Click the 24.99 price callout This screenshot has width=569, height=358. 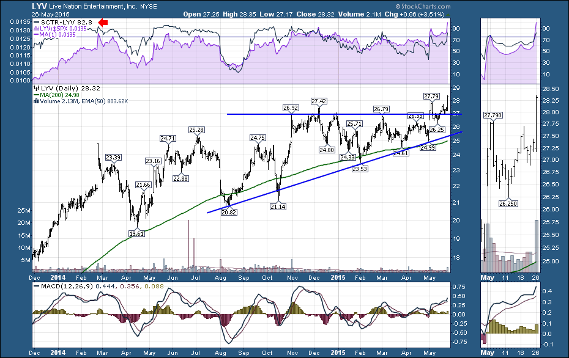pos(428,147)
